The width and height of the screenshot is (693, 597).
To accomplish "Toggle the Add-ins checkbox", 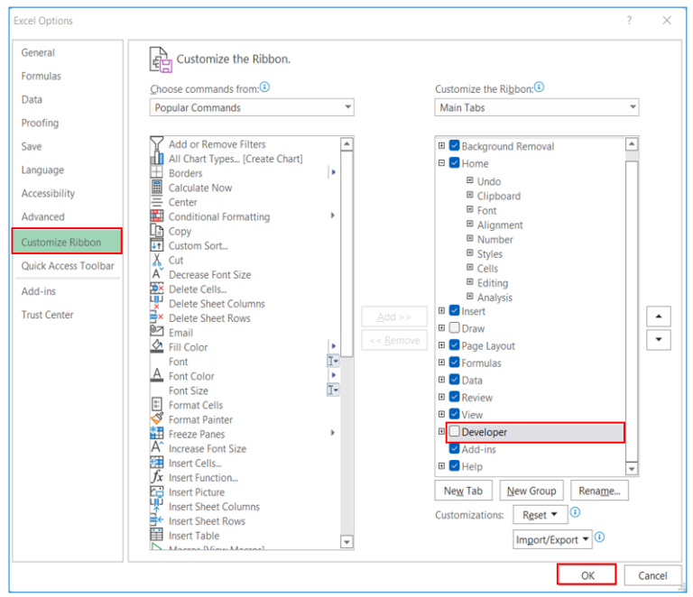I will point(455,448).
